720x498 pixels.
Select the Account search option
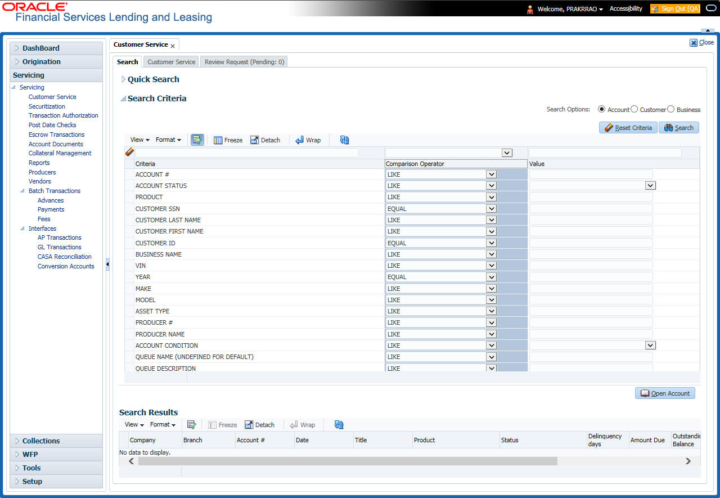[x=602, y=109]
